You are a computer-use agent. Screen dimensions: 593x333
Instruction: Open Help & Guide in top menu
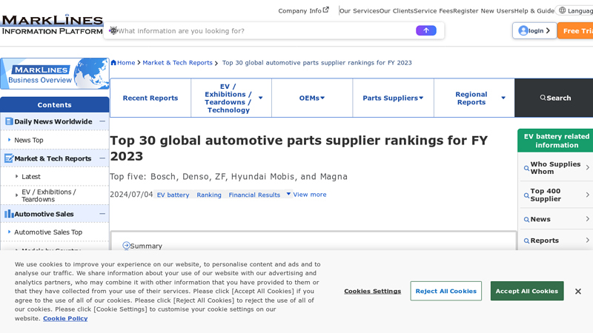(x=534, y=11)
